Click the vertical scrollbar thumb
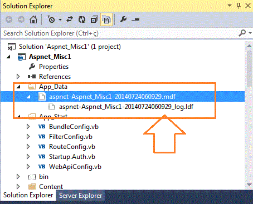The image size is (253, 204). (249, 68)
